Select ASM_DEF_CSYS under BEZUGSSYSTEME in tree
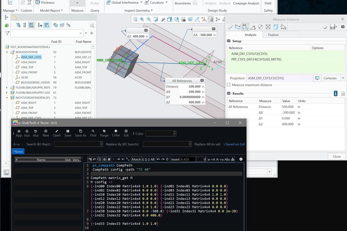 tap(31, 57)
